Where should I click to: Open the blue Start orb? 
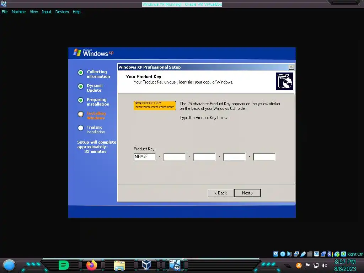(x=9, y=266)
